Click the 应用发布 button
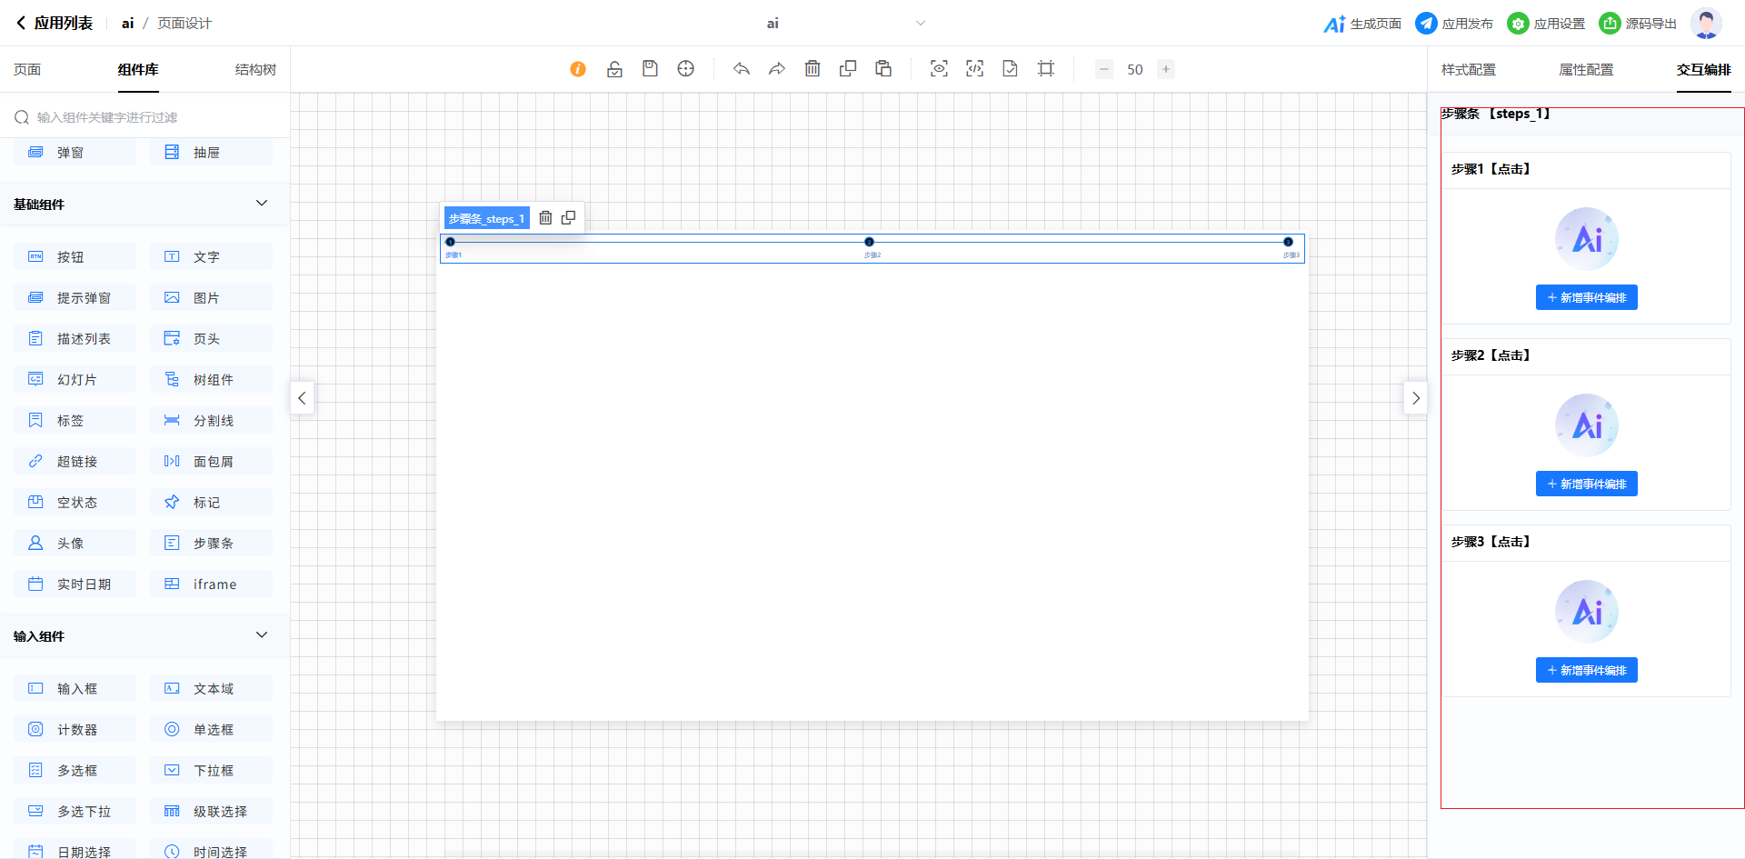 [1454, 24]
